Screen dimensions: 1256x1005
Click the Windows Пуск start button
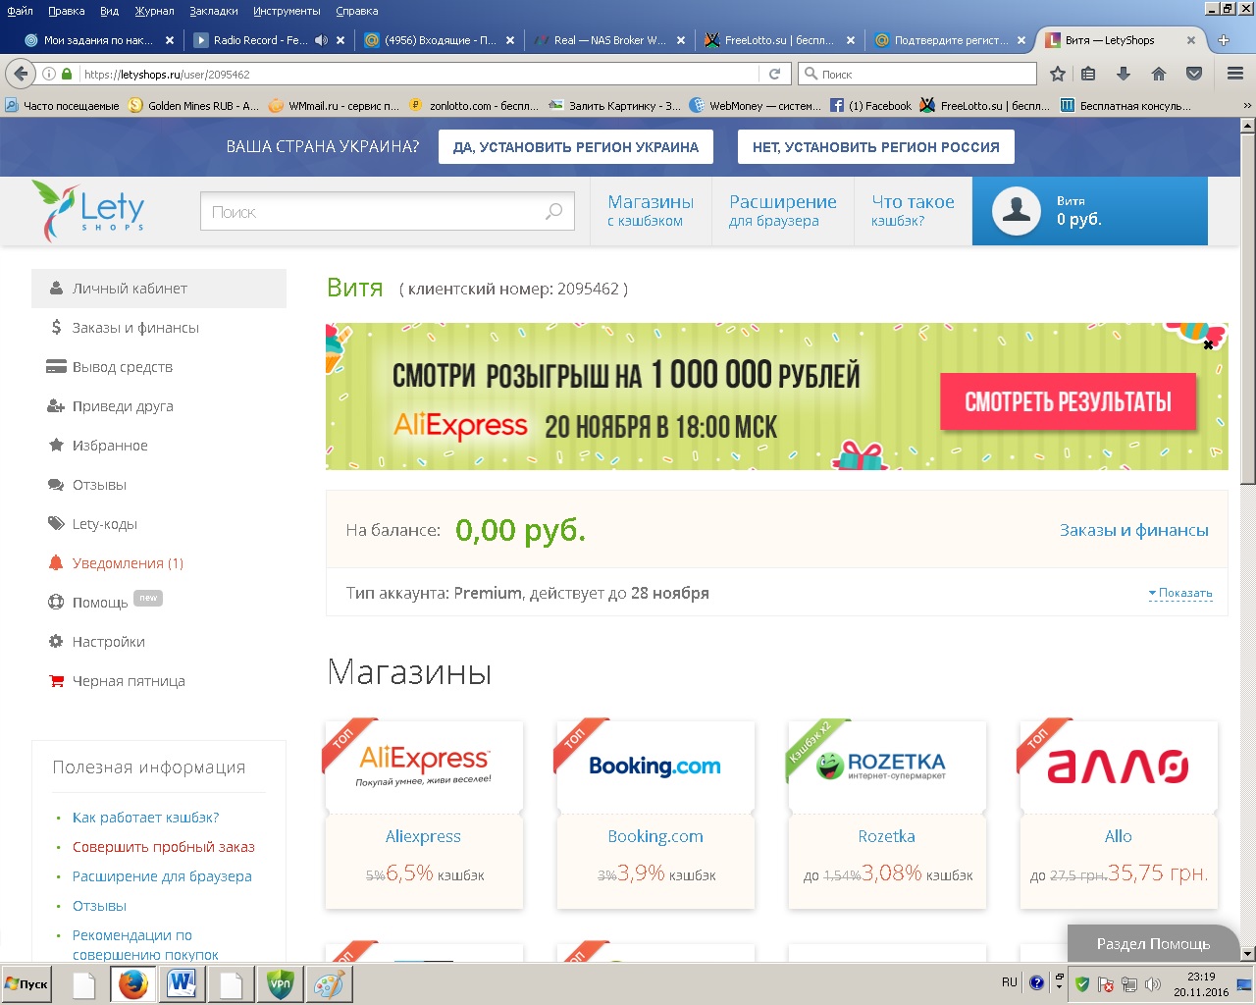[26, 983]
